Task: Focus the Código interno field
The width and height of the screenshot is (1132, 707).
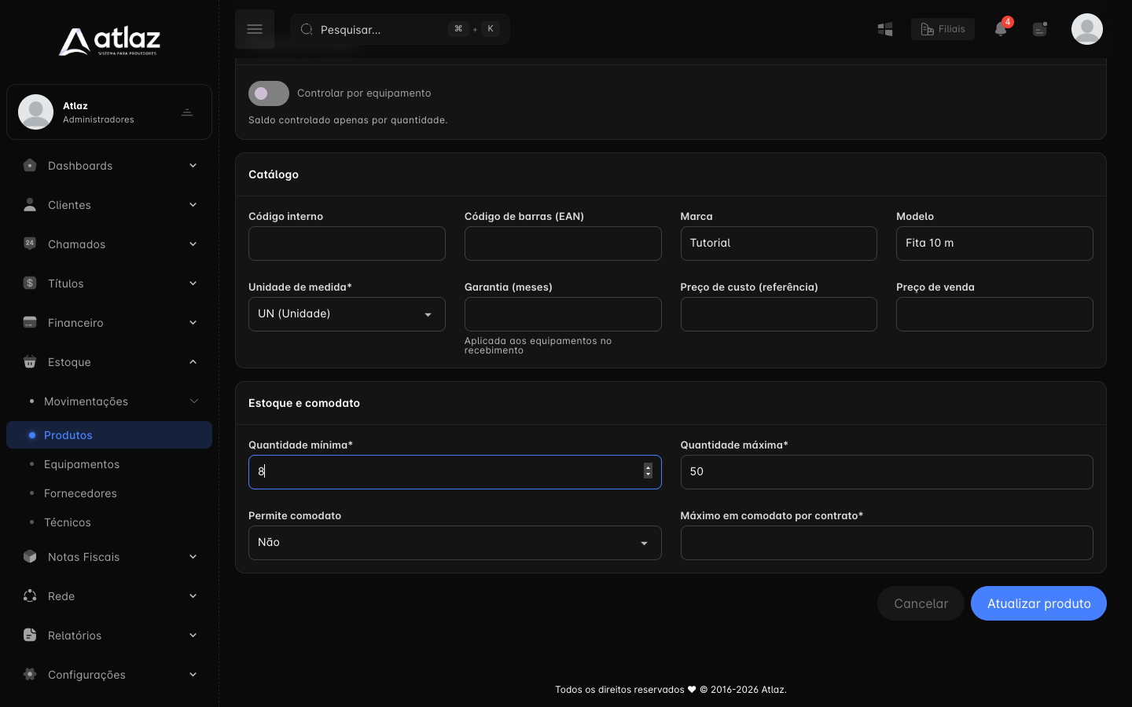Action: coord(347,244)
